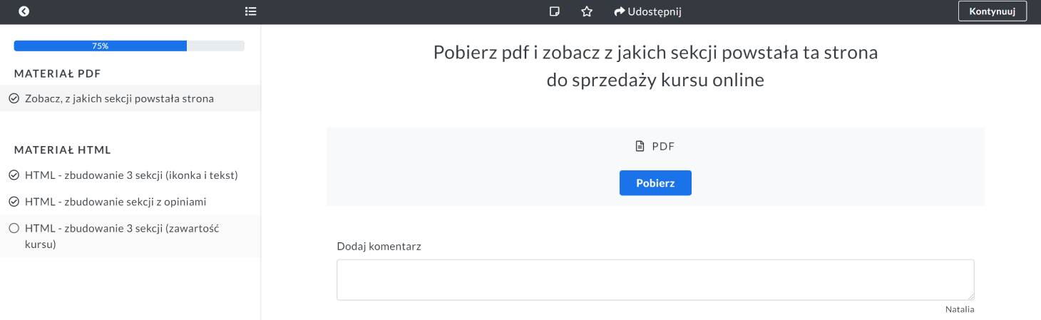Click the back arrow icon

(x=24, y=11)
